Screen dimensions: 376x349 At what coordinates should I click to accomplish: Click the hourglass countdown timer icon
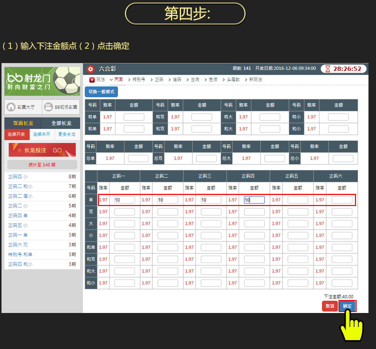[x=327, y=69]
